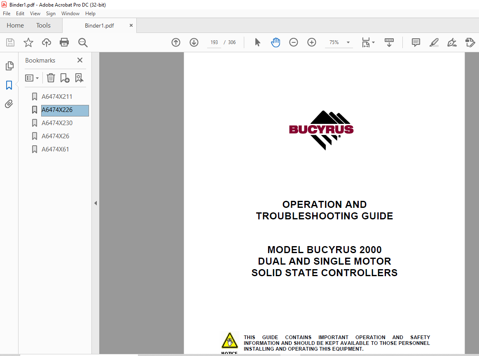Image resolution: width=479 pixels, height=356 pixels.
Task: Find the current bookmark icon
Action: 79,78
